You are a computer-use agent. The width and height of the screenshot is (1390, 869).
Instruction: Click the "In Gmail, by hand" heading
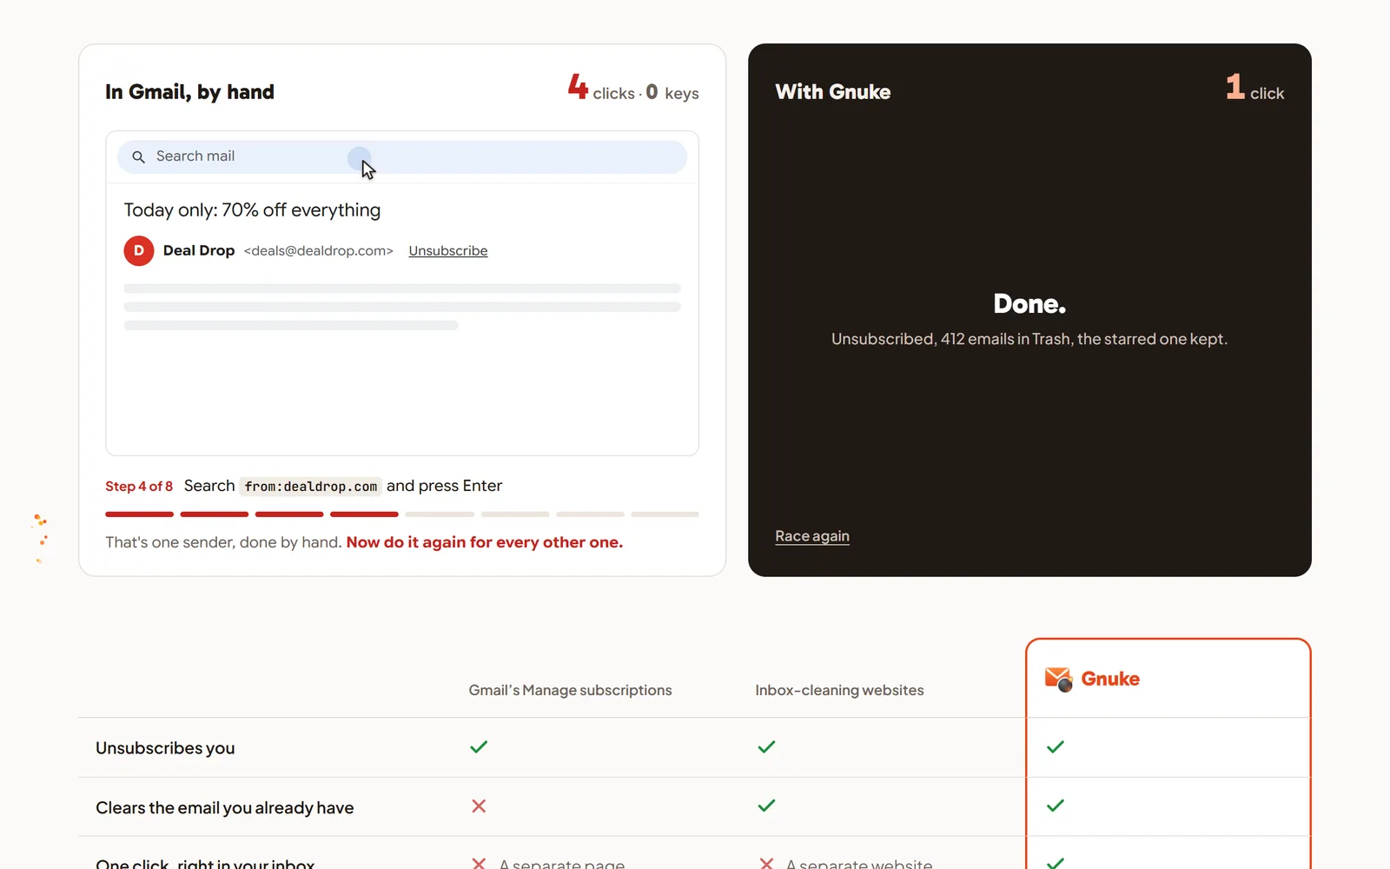pos(189,92)
